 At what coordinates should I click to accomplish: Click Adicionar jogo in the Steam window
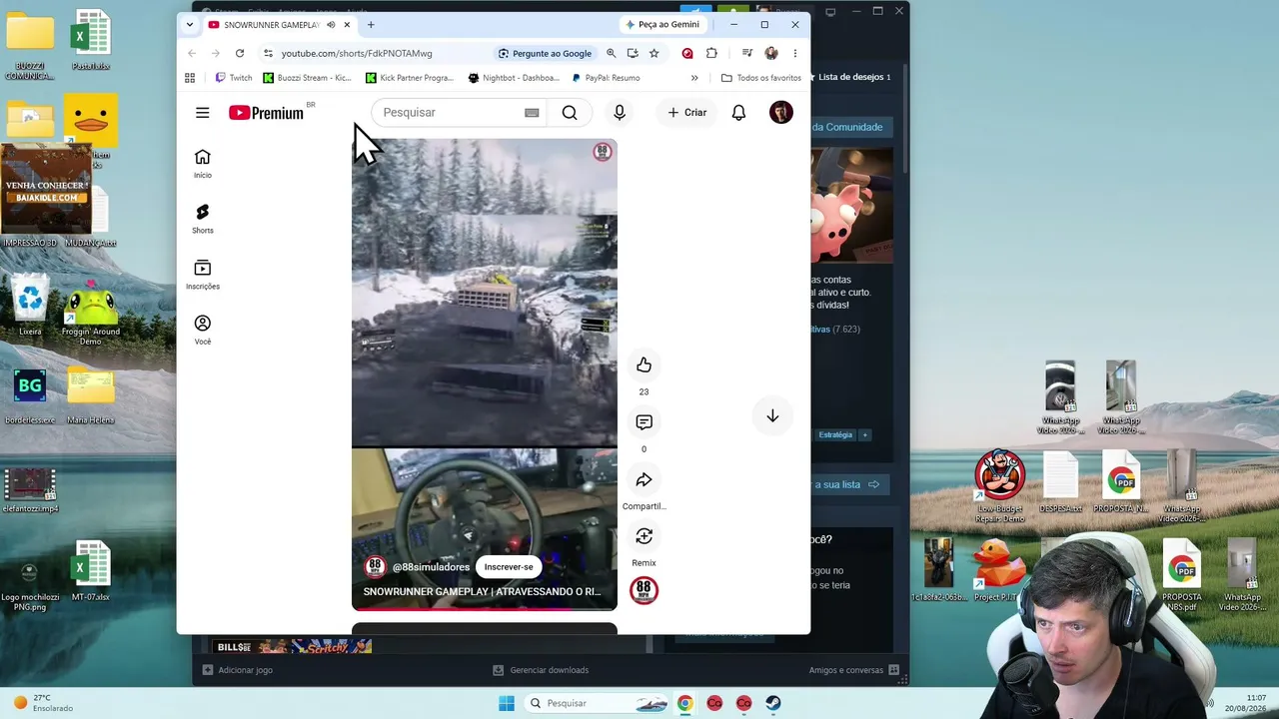coord(237,670)
